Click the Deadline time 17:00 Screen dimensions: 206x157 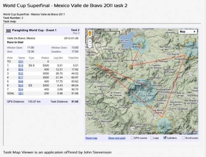pyautogui.click(x=75, y=52)
